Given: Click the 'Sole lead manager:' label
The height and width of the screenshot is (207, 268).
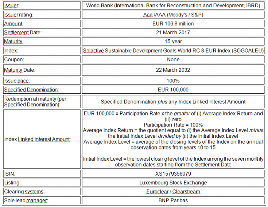Looking at the screenshot, I should pos(26,200).
